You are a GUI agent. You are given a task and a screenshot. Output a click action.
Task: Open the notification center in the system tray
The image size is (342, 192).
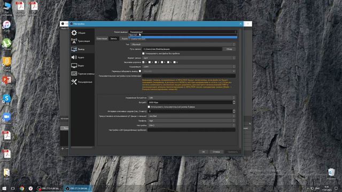pyautogui.click(x=336, y=188)
